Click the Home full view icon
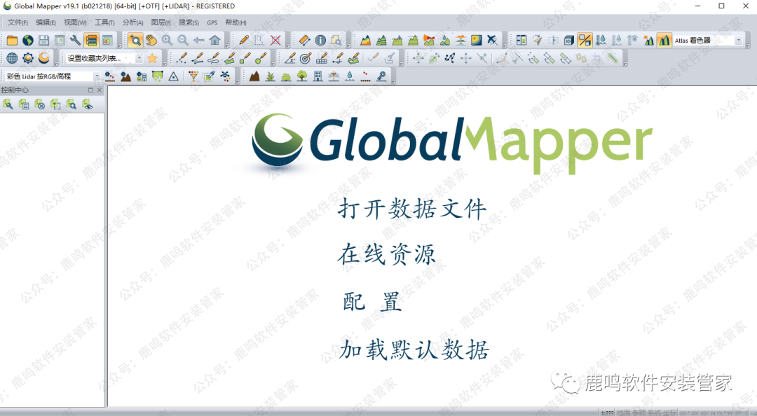Screen dimensions: 757x416 click(x=214, y=41)
